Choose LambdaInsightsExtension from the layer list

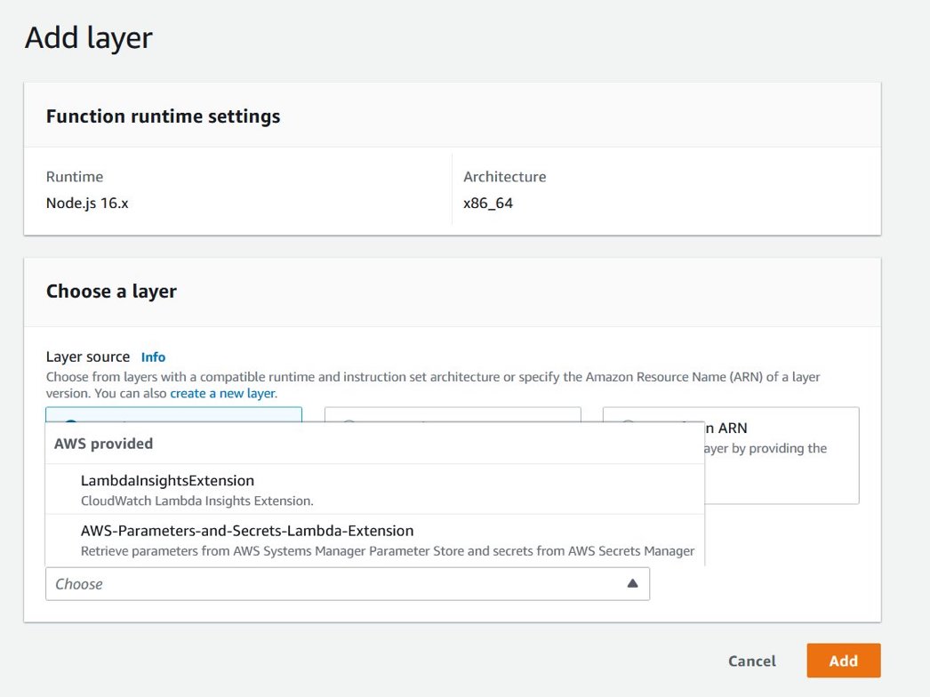167,480
